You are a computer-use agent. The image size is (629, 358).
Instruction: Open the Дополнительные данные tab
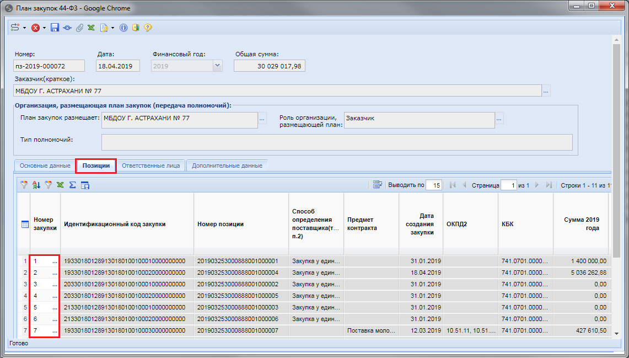[227, 165]
